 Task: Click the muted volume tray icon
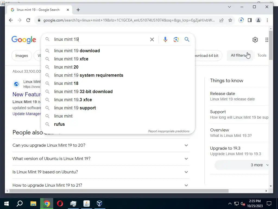pyautogui.click(x=243, y=204)
